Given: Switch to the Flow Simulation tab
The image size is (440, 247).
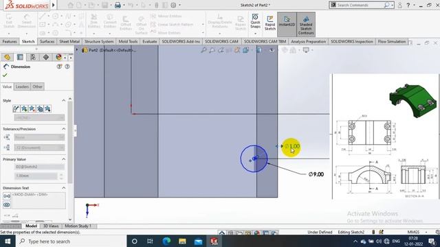Looking at the screenshot, I should pos(391,41).
